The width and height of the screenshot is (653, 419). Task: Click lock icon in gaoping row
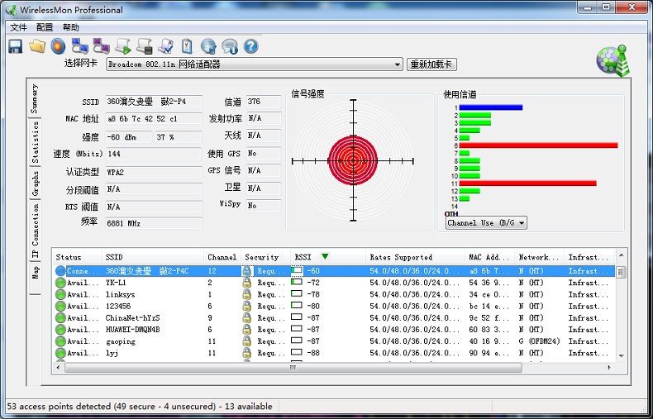[x=247, y=341]
